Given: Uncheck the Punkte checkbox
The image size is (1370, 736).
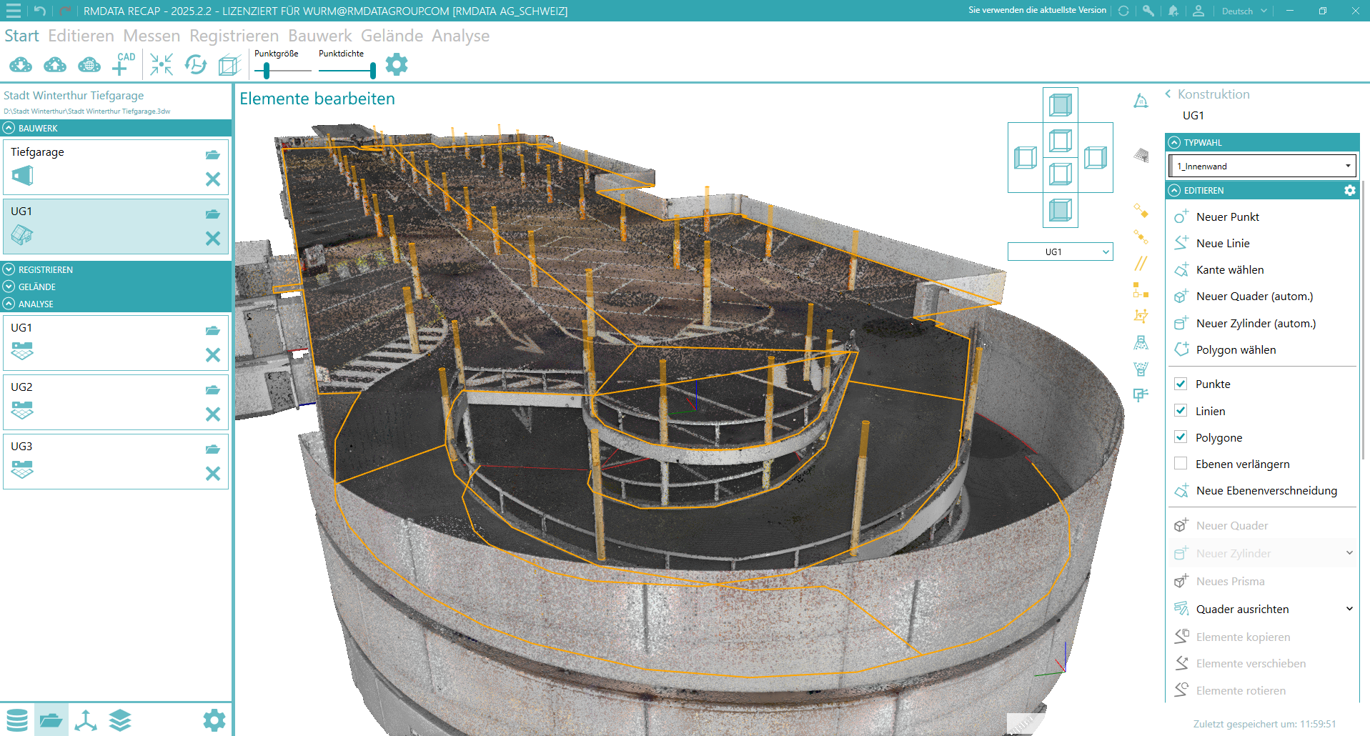Looking at the screenshot, I should (x=1181, y=384).
